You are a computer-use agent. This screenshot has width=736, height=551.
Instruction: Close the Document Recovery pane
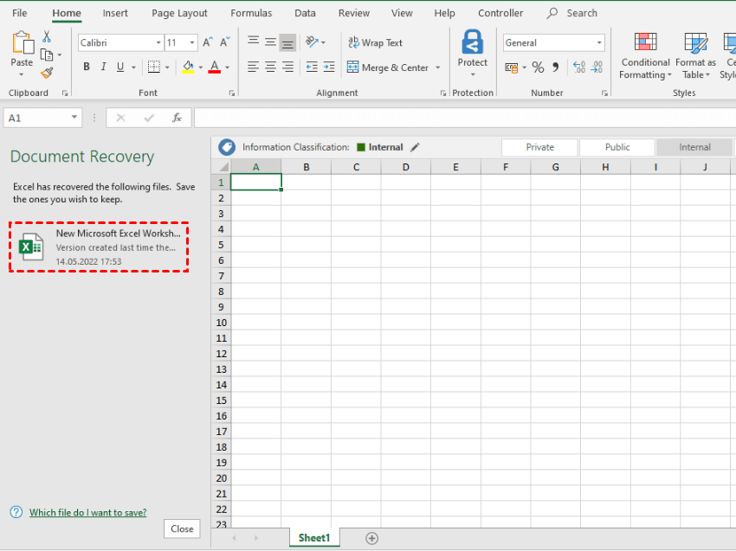click(x=182, y=529)
